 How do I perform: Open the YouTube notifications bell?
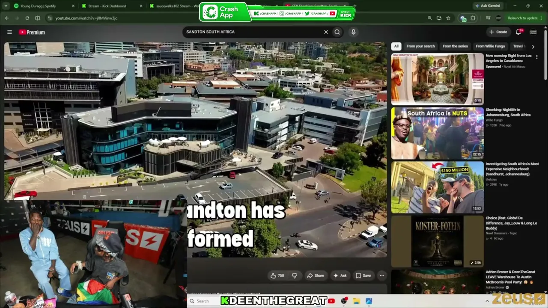pos(518,32)
